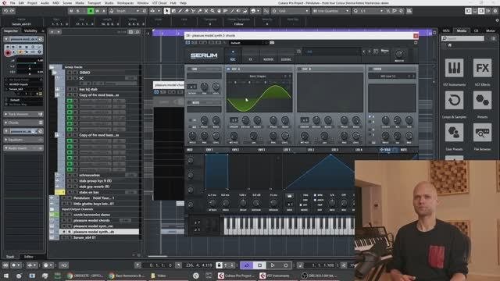500x281 pixels.
Task: Open the Video folder taskbar item
Action: click(x=159, y=276)
